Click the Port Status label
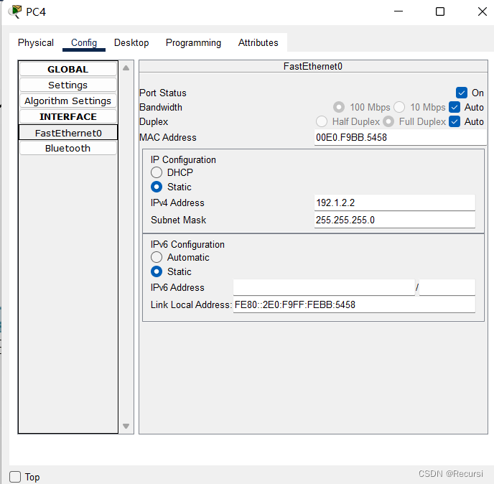 [x=162, y=93]
